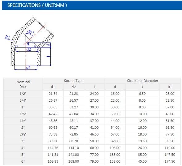Click the 21.54 cell in d1 column
Screen dimensions: 182x166
click(53, 94)
